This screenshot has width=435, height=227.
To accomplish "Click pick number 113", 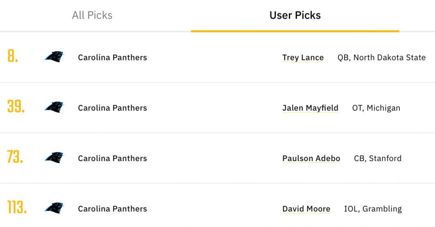I will point(17,208).
